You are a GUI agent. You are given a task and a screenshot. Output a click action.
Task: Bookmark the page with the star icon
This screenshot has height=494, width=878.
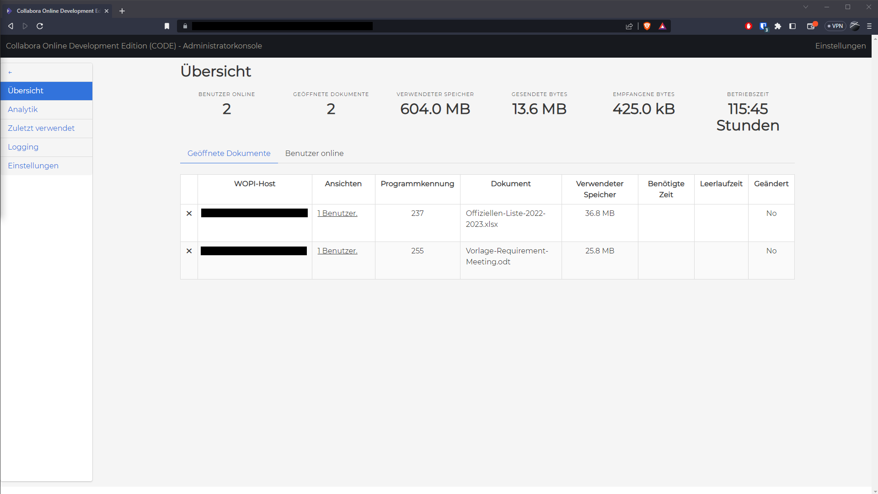(166, 26)
